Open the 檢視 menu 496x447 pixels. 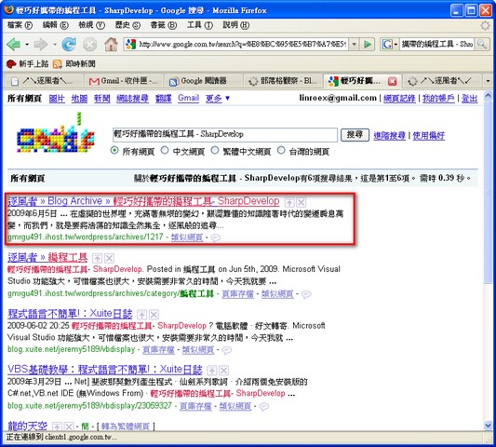pyautogui.click(x=92, y=25)
